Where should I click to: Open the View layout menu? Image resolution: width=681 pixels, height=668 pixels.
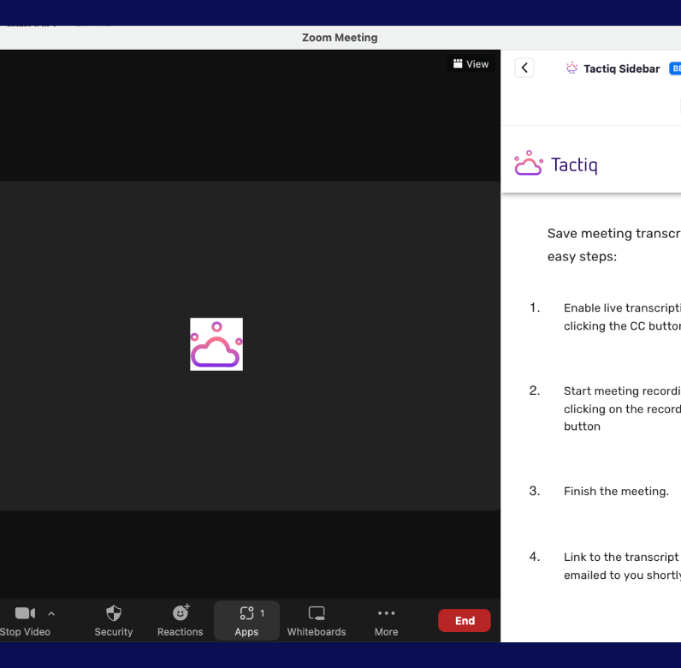click(x=471, y=64)
